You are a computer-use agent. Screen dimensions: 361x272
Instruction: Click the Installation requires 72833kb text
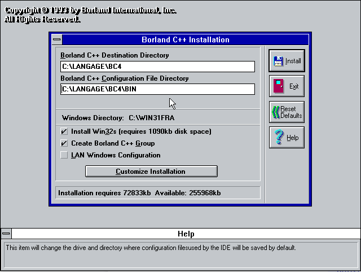tap(104, 193)
